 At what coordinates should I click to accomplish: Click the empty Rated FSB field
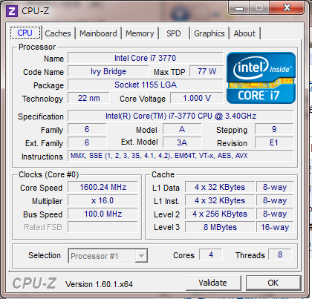(103, 227)
